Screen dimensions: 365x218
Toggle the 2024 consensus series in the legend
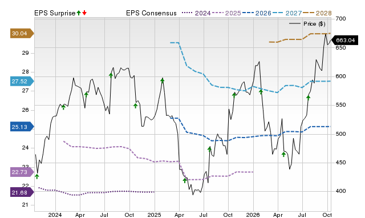click(x=196, y=13)
